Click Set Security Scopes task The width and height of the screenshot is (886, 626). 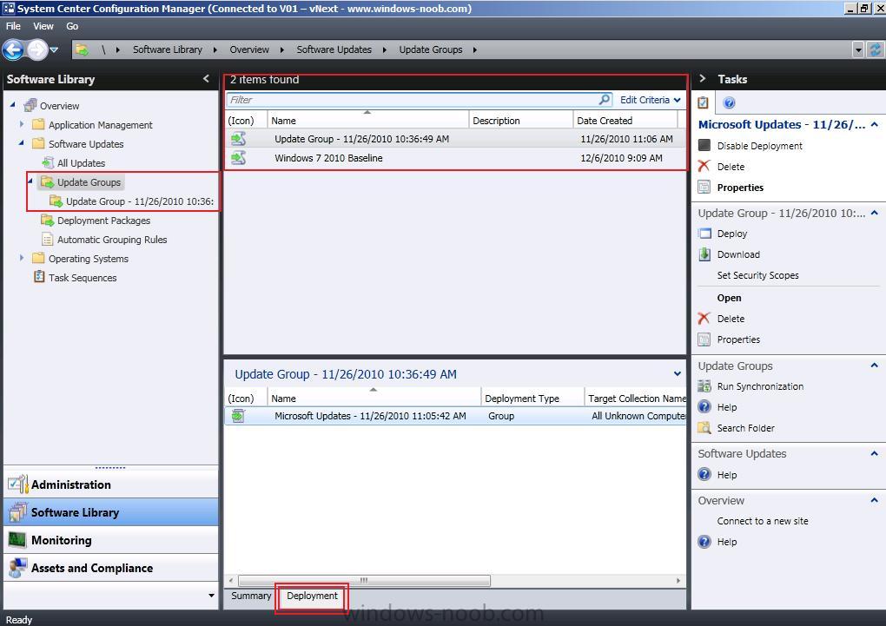click(x=757, y=275)
